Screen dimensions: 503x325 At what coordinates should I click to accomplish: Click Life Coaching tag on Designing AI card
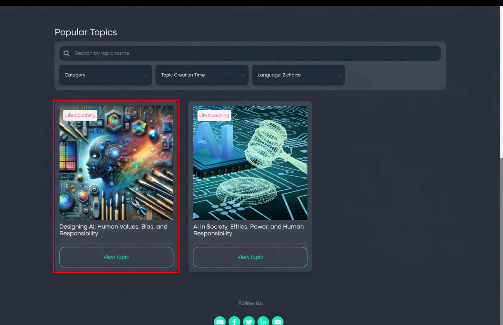coord(80,115)
